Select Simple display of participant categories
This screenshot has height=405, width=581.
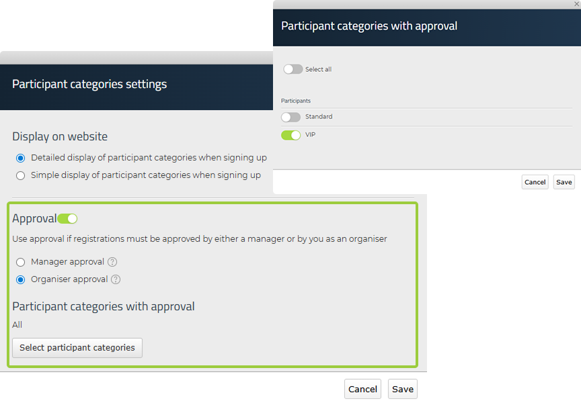[x=21, y=175]
